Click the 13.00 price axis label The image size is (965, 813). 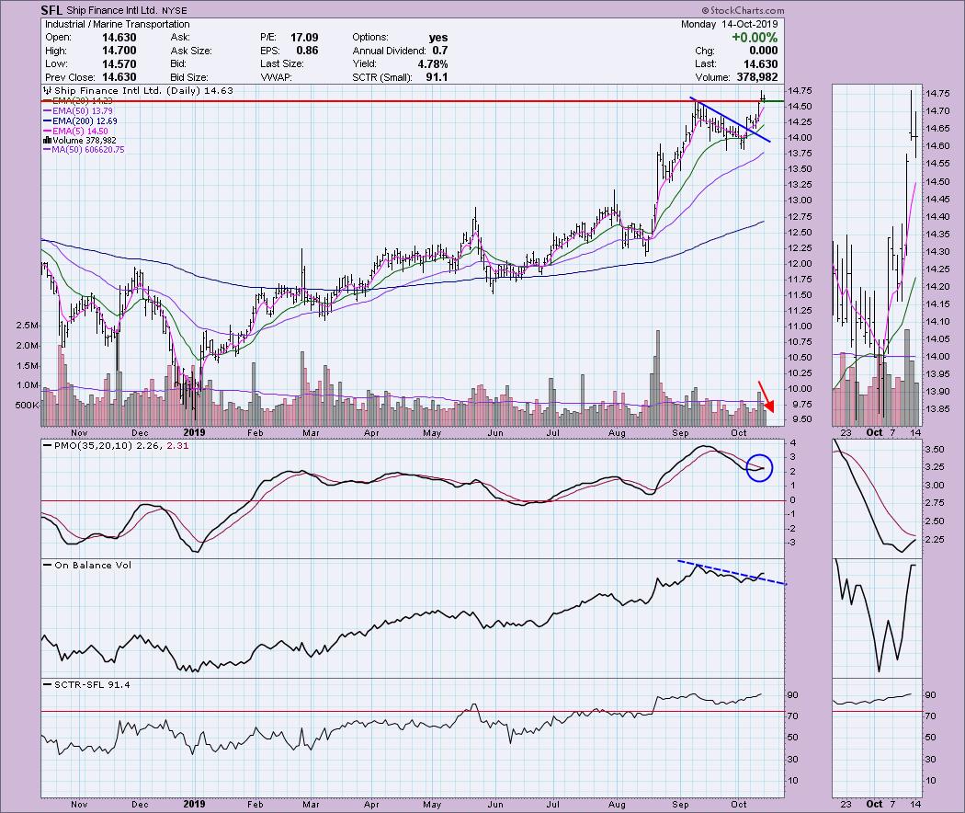pyautogui.click(x=800, y=200)
